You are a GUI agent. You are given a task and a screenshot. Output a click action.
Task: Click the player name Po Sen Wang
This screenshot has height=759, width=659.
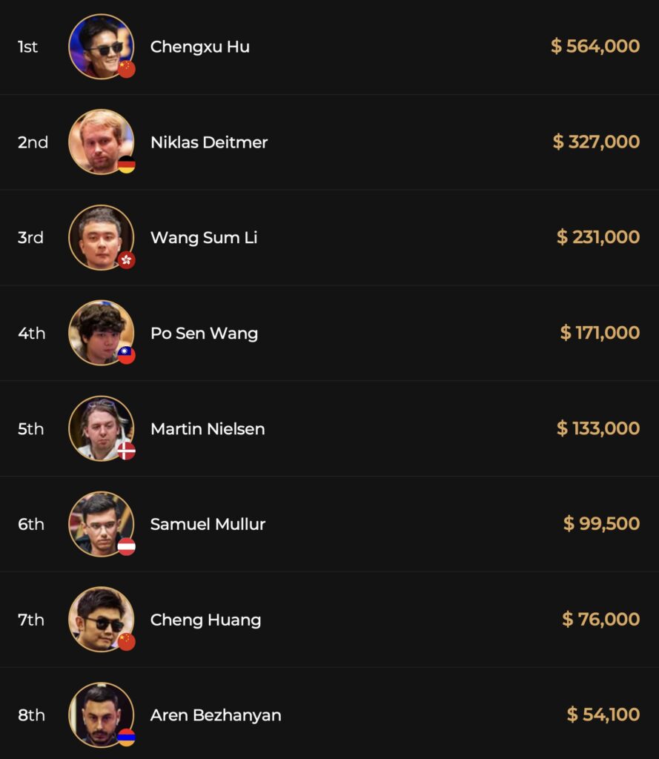pos(204,333)
